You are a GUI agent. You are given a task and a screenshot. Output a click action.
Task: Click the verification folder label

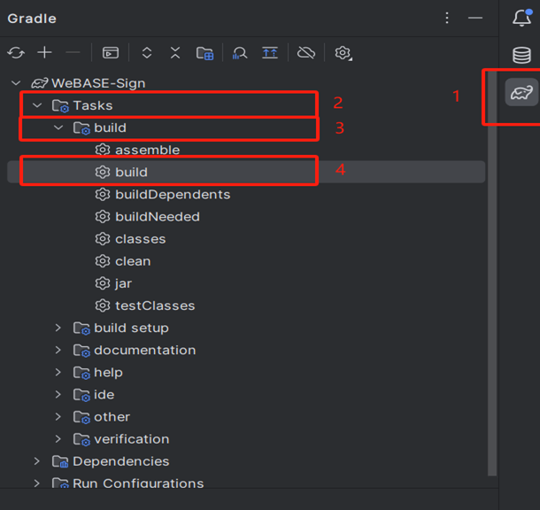[x=132, y=439]
